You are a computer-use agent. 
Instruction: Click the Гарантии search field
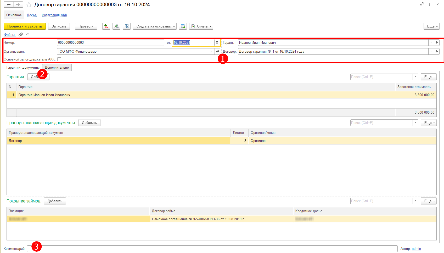pos(381,77)
